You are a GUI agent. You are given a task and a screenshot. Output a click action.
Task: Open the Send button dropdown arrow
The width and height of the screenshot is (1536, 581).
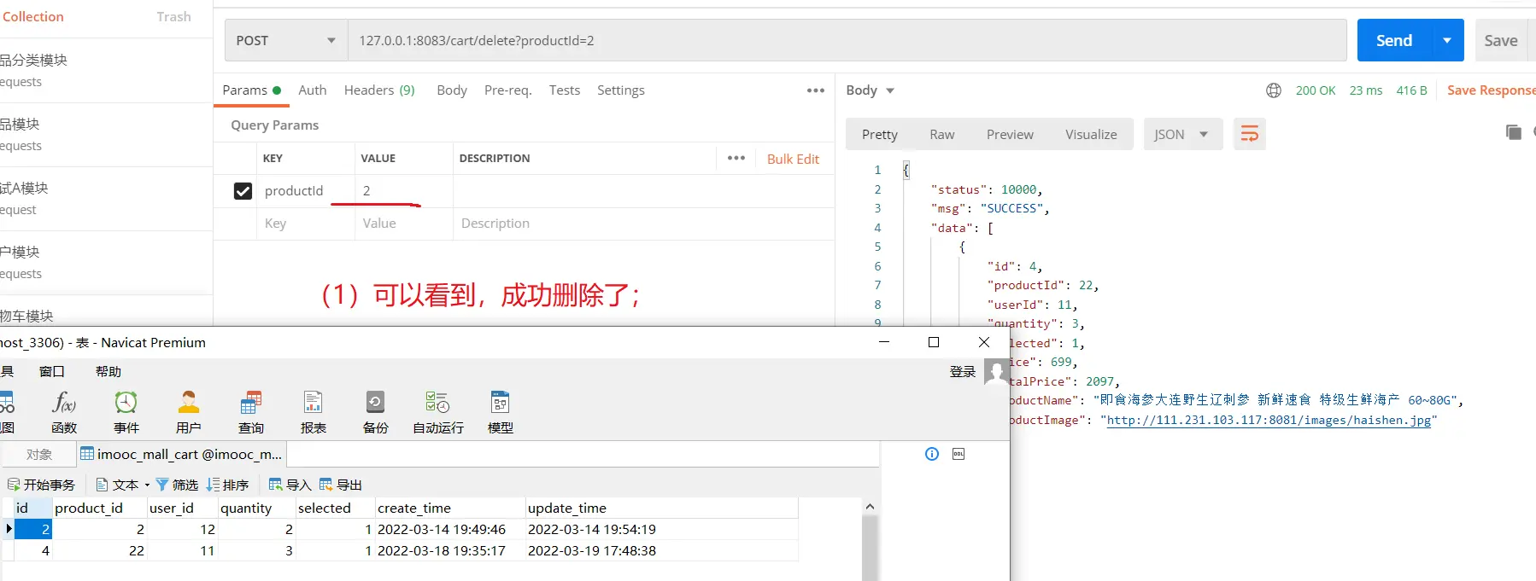click(1447, 40)
